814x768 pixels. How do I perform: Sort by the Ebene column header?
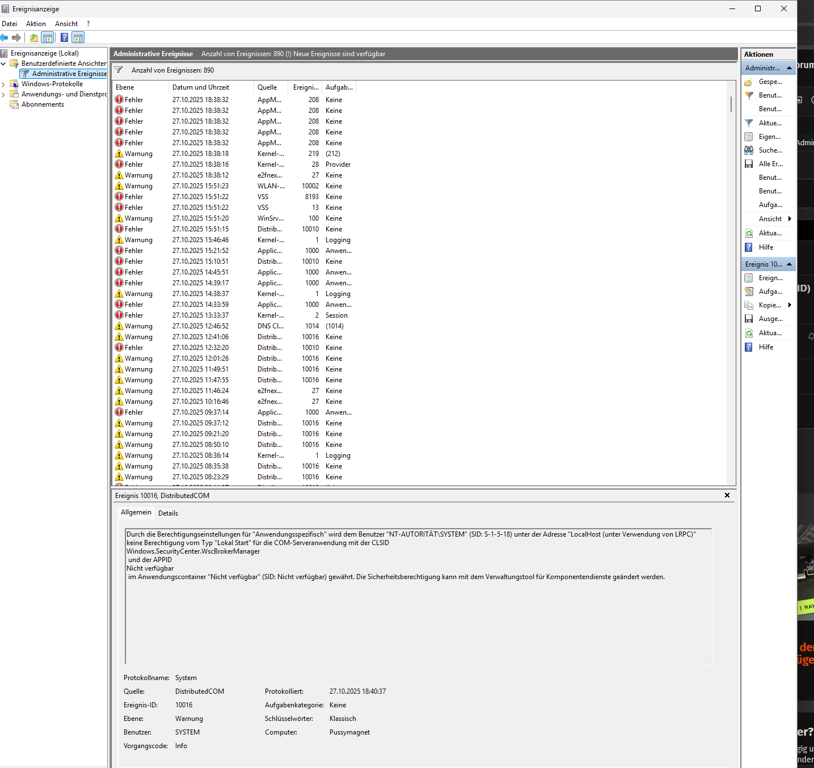click(x=141, y=87)
